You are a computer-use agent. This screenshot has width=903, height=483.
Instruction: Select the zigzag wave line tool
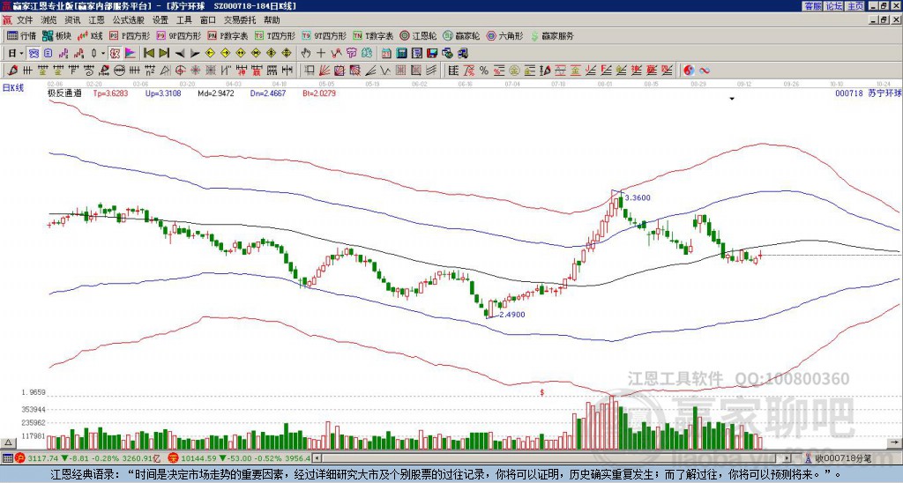coord(385,71)
